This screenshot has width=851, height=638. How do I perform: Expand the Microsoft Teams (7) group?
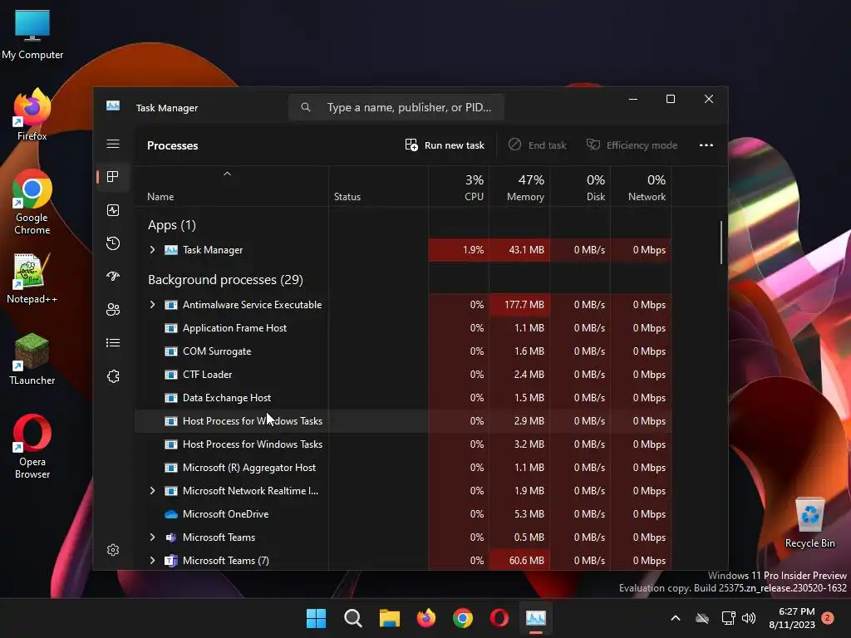point(153,561)
